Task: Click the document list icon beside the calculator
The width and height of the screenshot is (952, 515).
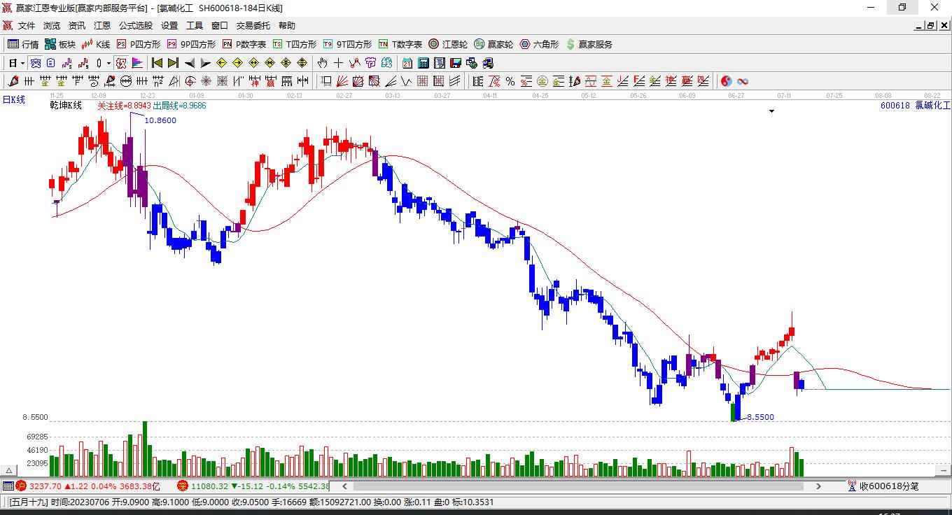Action: [x=440, y=63]
